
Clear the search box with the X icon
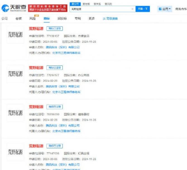(x=132, y=9)
